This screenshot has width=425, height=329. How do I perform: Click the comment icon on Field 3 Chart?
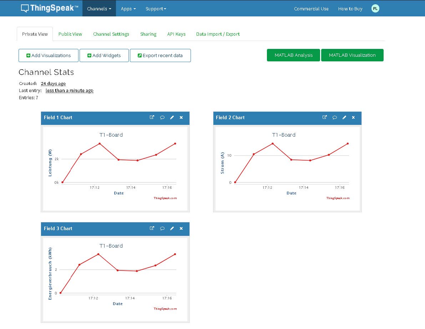162,228
